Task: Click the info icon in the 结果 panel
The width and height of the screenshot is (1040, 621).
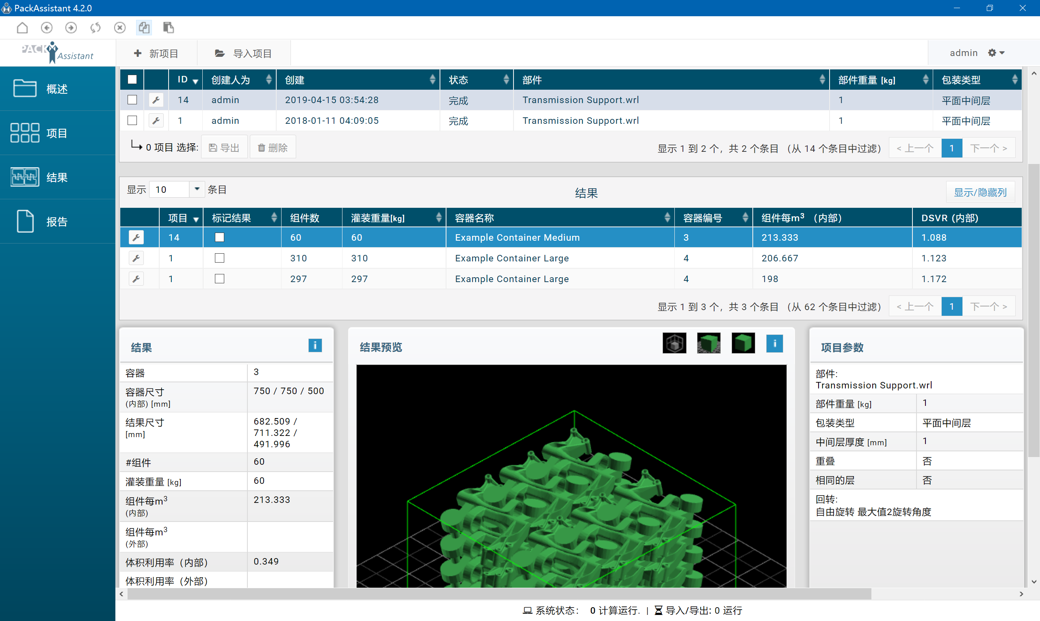Action: click(x=315, y=345)
